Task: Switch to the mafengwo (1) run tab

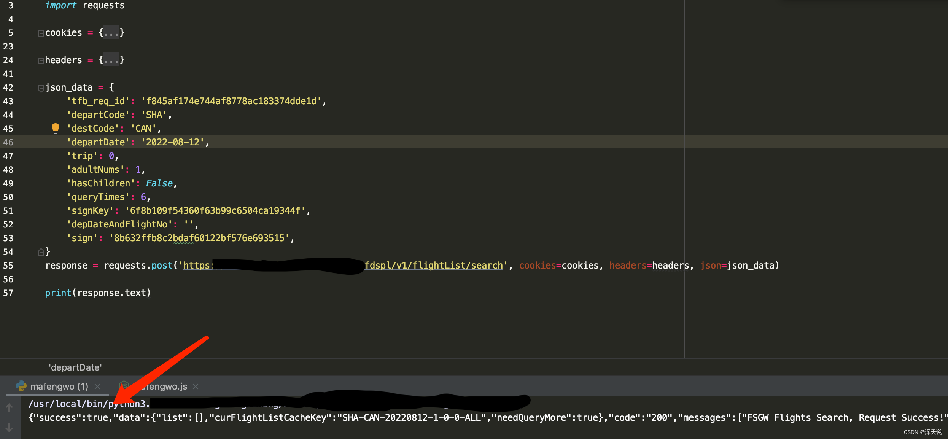Action: [59, 387]
